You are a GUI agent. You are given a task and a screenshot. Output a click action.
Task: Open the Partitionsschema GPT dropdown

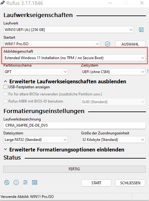[36, 72]
